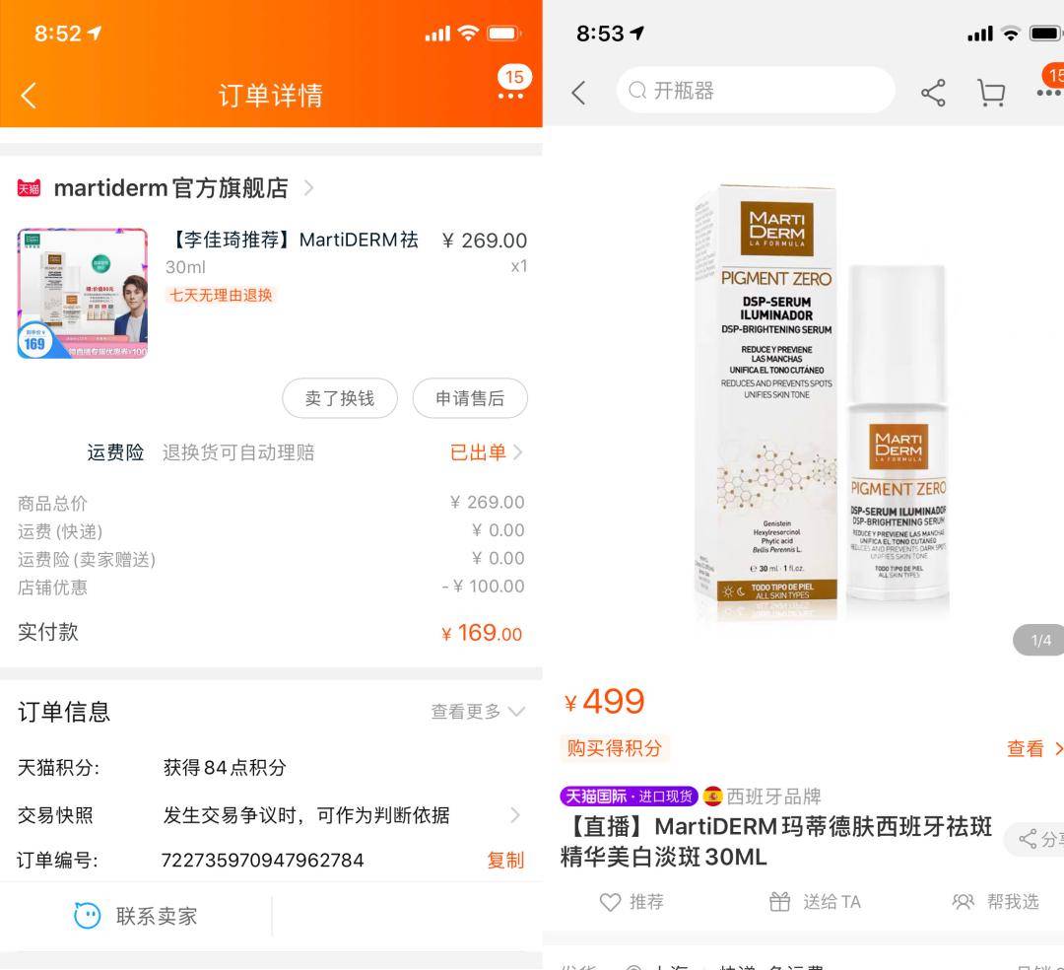
Task: Tap the back arrow on product page
Action: point(579,93)
